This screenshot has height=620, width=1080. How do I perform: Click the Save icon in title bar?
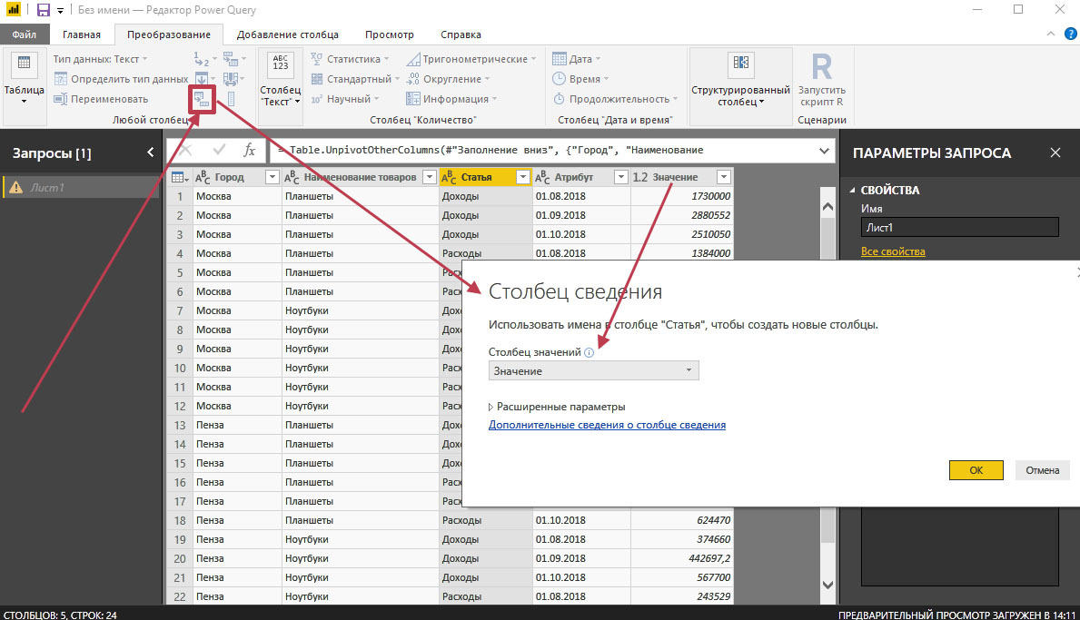coord(43,10)
